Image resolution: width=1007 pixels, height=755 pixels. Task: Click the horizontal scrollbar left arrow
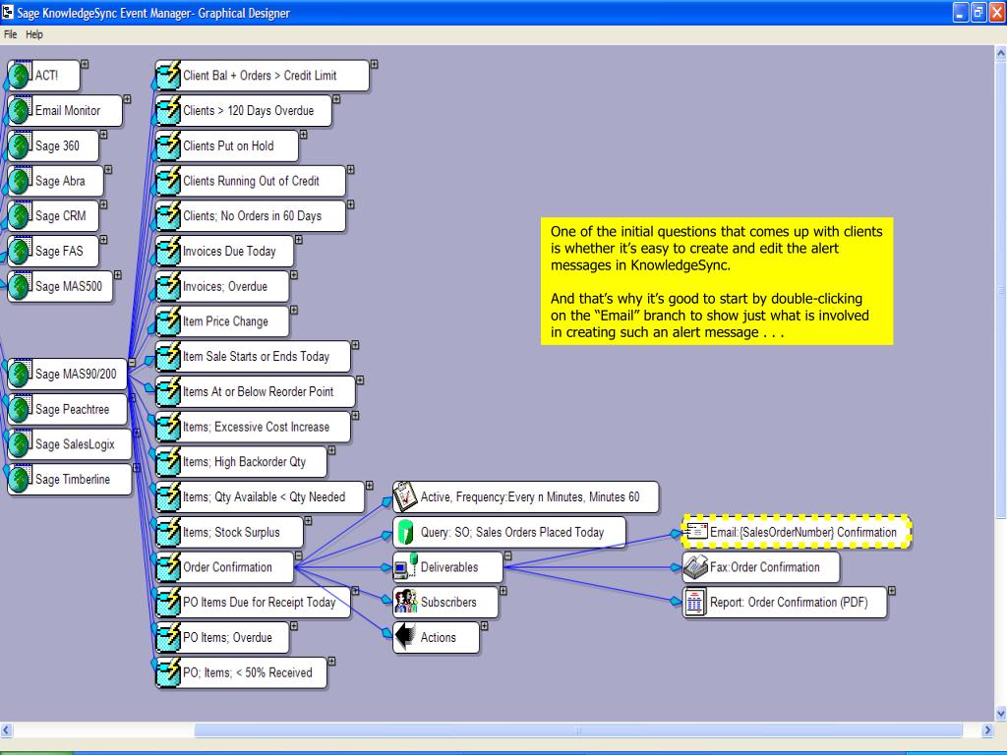[7, 730]
